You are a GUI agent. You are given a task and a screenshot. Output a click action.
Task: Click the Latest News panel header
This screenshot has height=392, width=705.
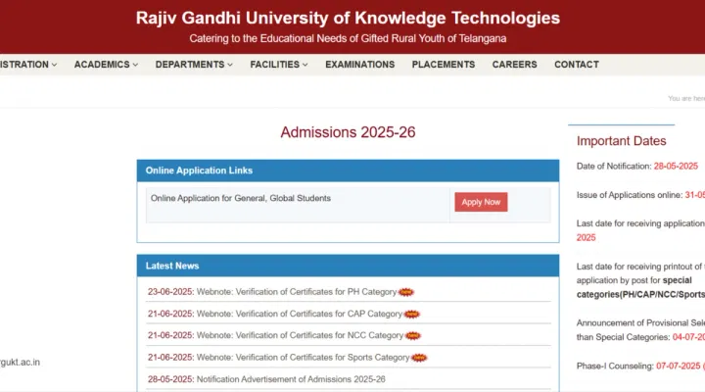pos(348,266)
